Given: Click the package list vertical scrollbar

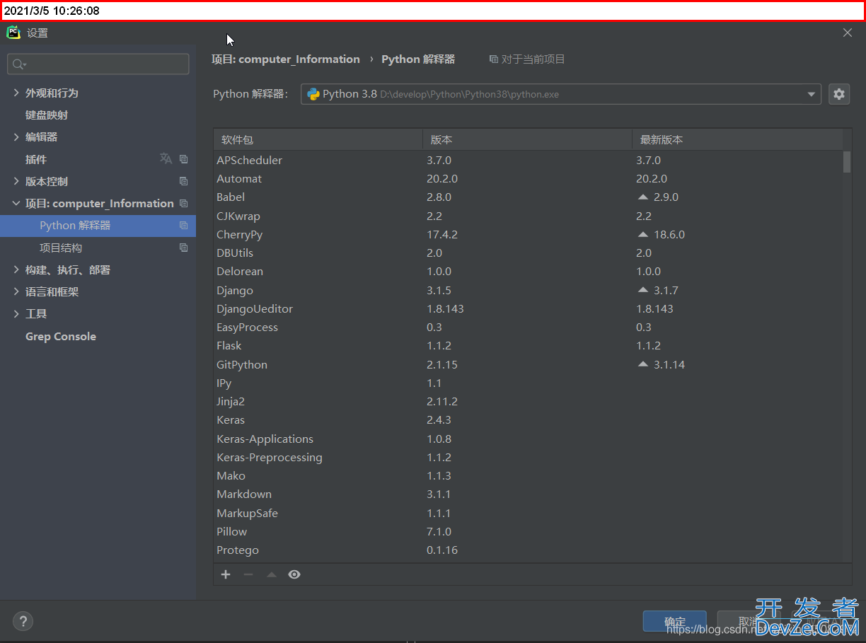Looking at the screenshot, I should click(847, 161).
